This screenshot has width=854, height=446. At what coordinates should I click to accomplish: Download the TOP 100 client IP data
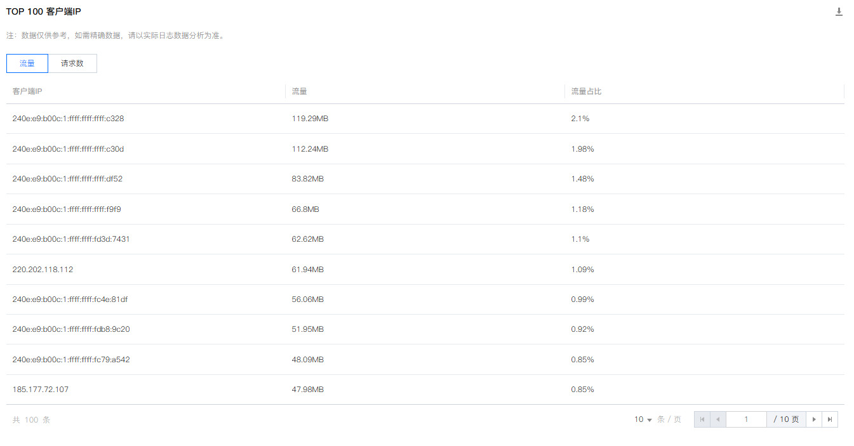click(x=839, y=12)
